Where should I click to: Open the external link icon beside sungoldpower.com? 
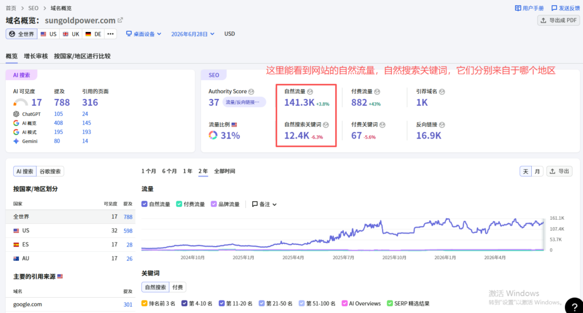120,20
